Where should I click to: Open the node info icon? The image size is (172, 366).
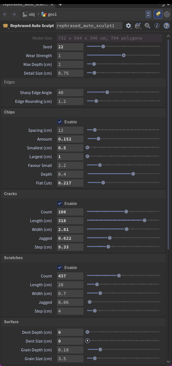click(157, 26)
